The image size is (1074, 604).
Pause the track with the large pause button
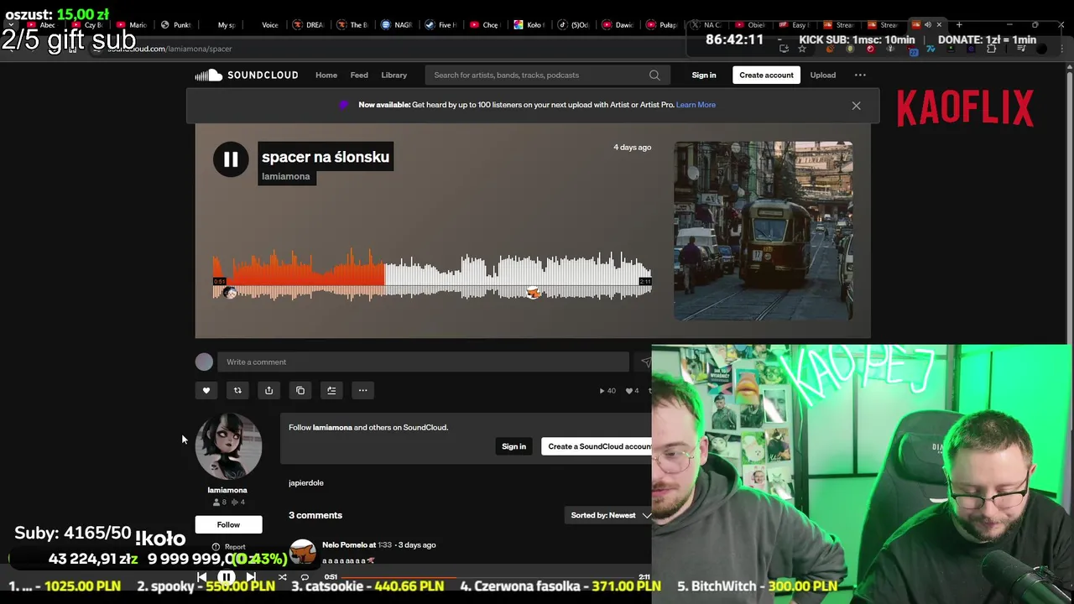[231, 159]
